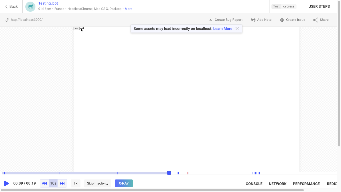Open the 1x playback speed selector
The image size is (341, 192).
[75, 183]
